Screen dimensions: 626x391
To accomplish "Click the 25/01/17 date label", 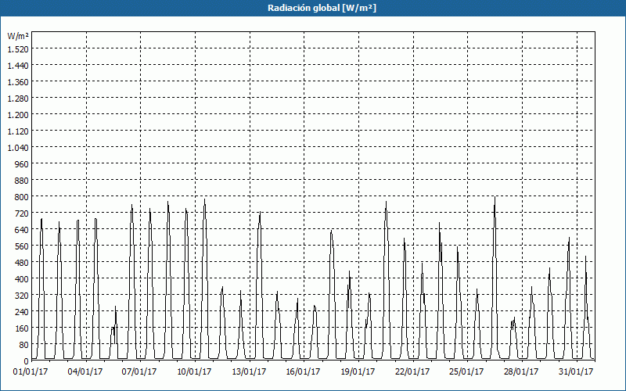I will coord(466,372).
